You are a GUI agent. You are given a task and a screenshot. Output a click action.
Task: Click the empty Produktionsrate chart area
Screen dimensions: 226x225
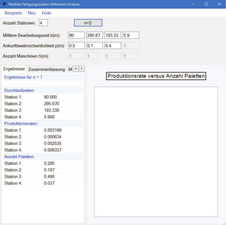[156, 152]
